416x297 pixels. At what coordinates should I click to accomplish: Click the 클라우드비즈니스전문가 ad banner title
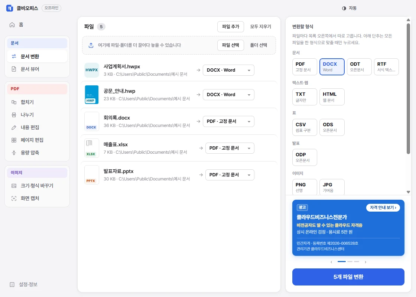point(322,217)
